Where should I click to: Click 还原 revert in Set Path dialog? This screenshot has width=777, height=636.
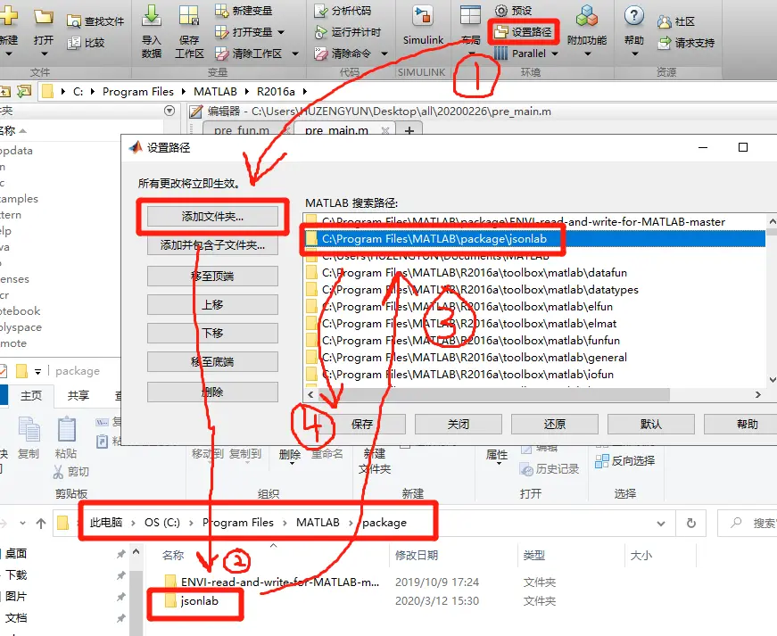coord(555,424)
